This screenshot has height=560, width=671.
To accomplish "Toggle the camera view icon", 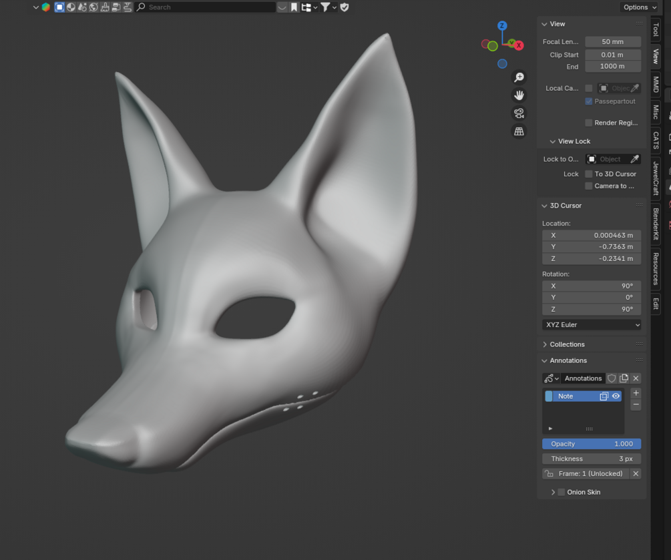I will (x=519, y=113).
